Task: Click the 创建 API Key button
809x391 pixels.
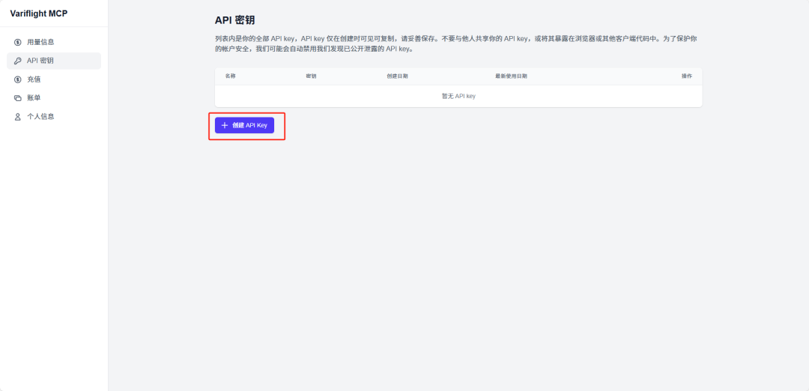Action: 244,125
